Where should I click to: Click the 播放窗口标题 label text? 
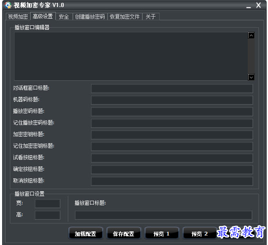(90, 203)
